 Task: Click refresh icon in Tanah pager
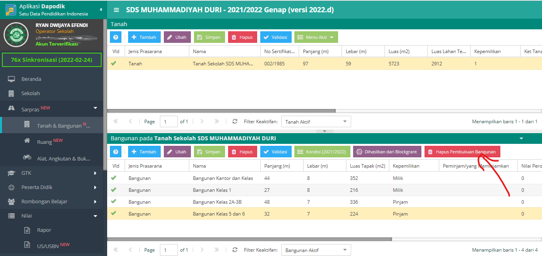tap(235, 122)
